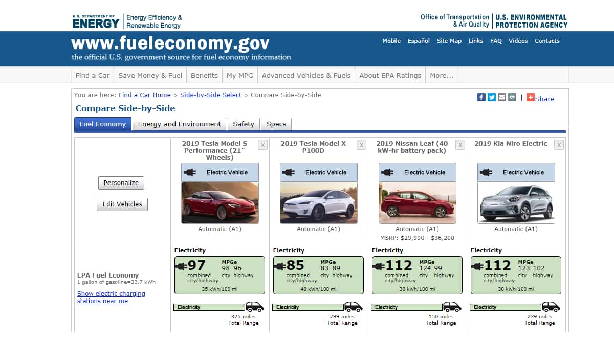Click the red plus Share icon
Screen dimensions: 614x345
coord(531,97)
